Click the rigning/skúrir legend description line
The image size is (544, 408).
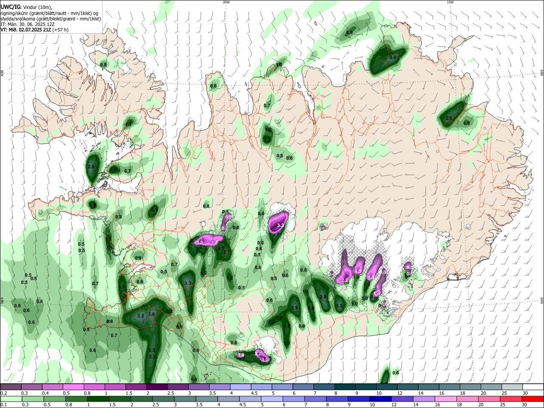tap(49, 13)
